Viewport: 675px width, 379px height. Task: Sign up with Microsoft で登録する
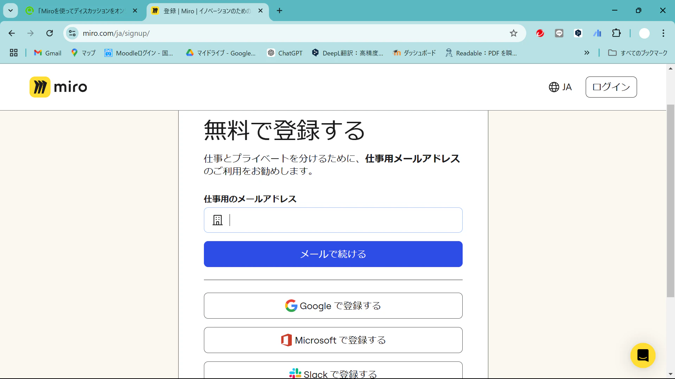(x=333, y=340)
